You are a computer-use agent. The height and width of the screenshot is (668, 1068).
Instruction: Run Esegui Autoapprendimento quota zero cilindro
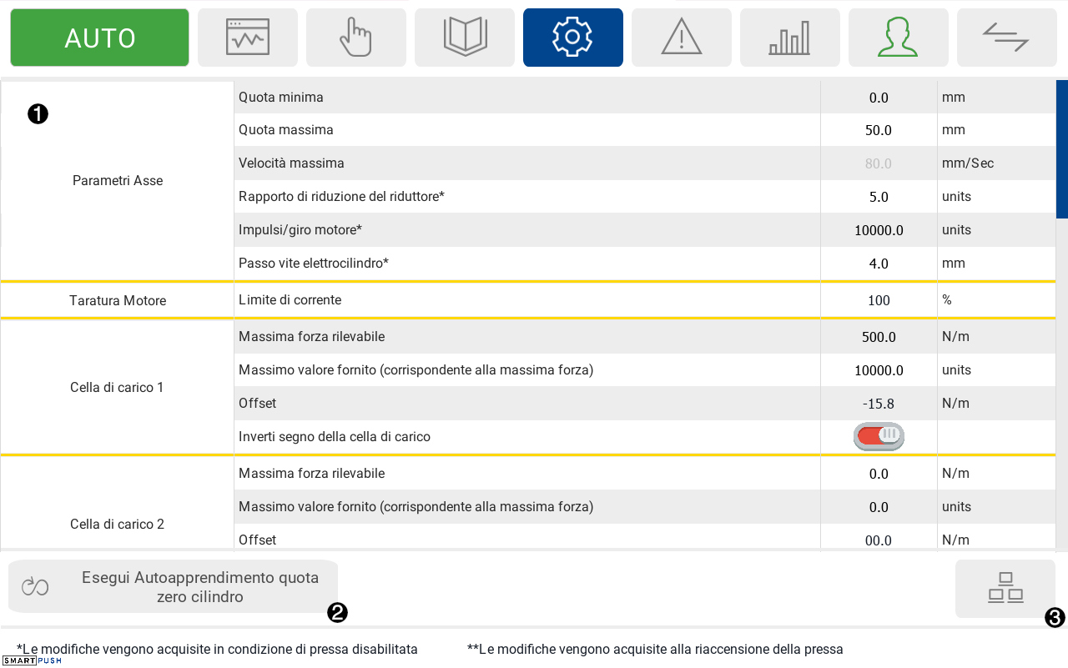(173, 587)
